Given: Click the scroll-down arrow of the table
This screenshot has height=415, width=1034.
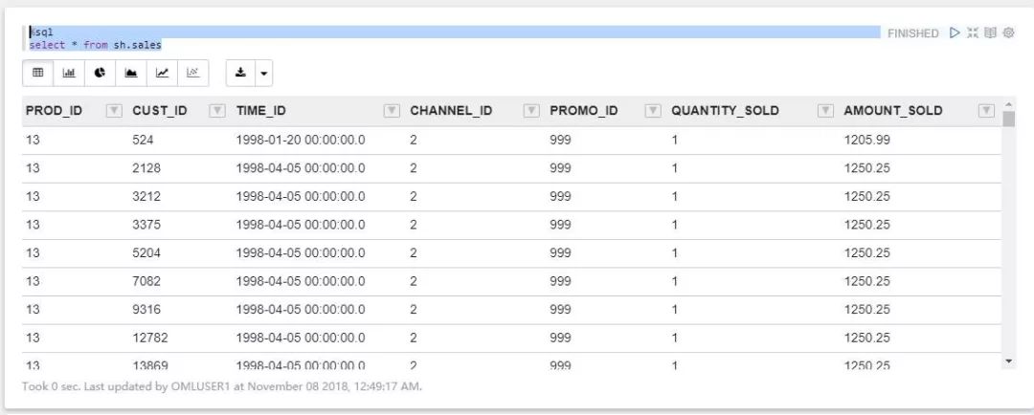Looking at the screenshot, I should coord(1008,360).
